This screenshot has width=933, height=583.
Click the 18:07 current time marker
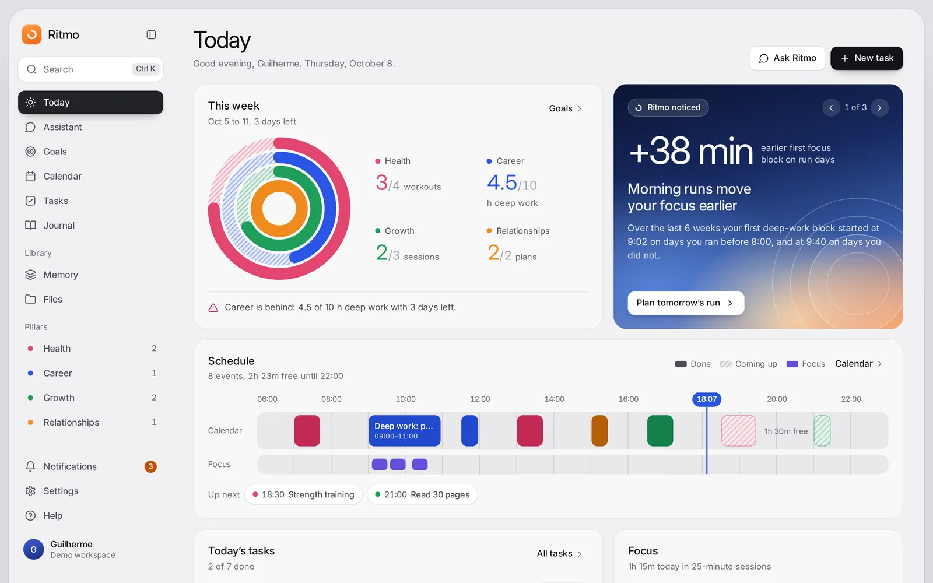706,399
